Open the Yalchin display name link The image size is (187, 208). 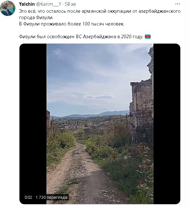[27, 4]
